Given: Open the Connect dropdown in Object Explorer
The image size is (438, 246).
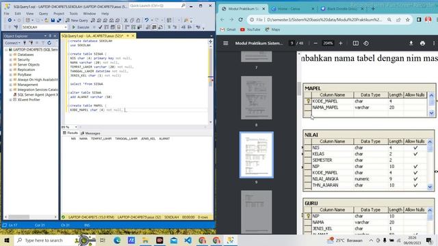Looking at the screenshot, I should (12, 43).
